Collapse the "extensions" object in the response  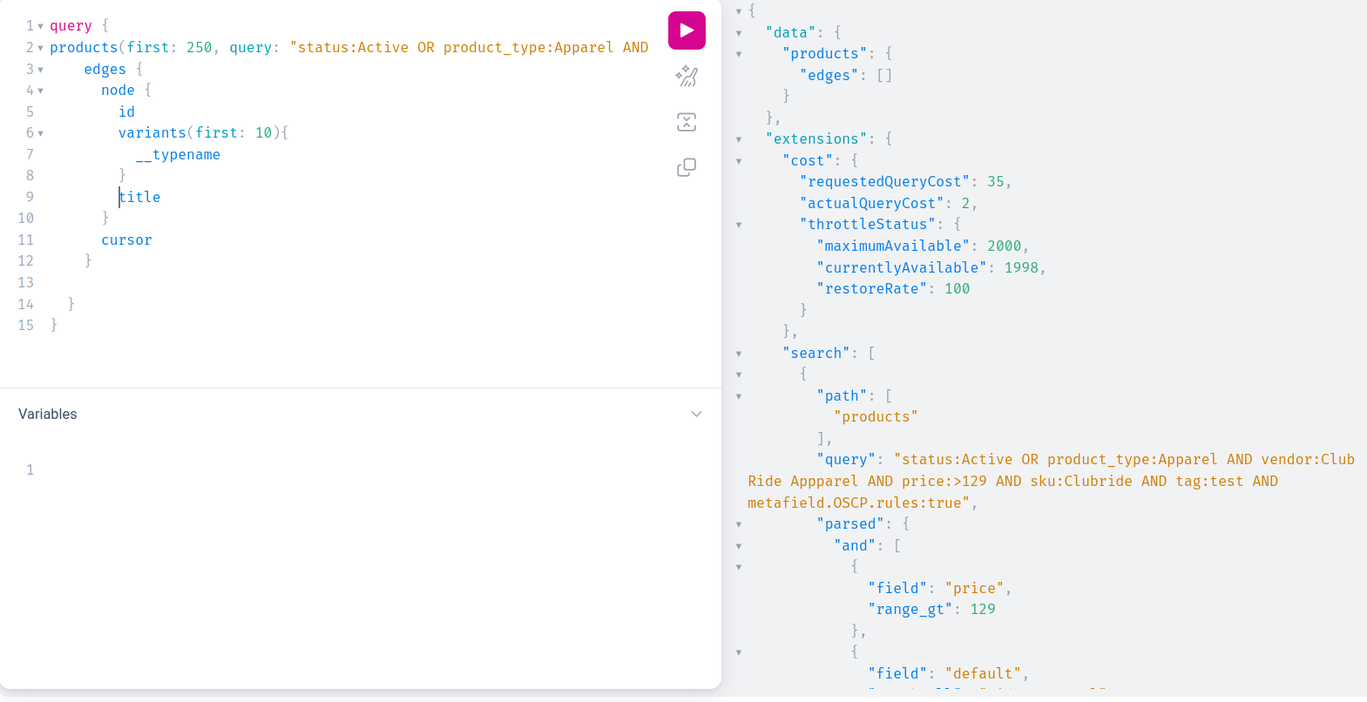pos(739,139)
